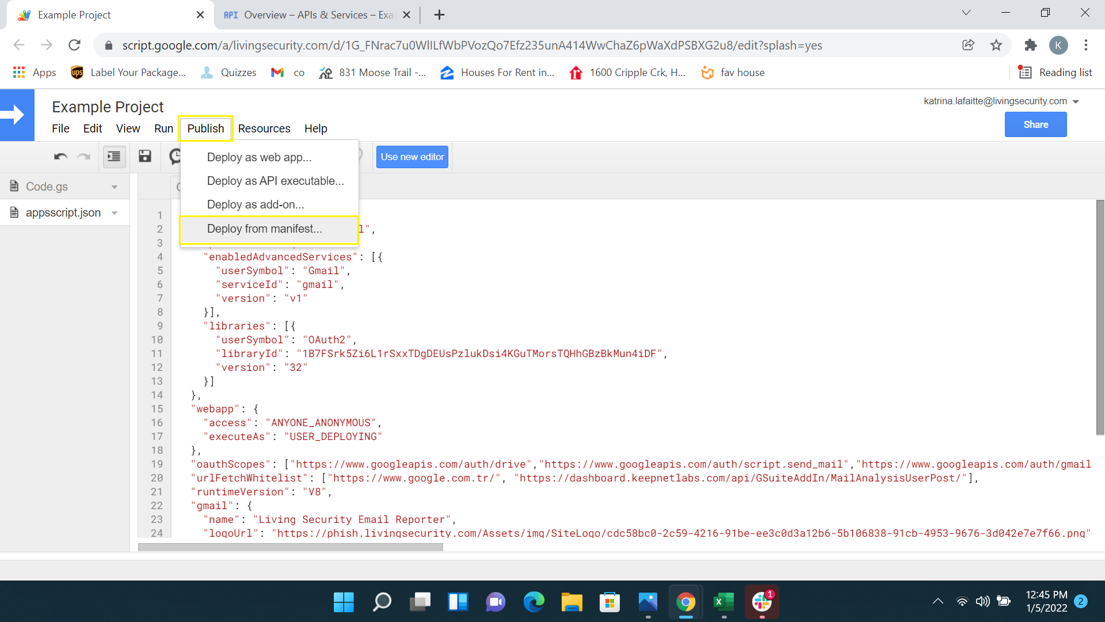Image resolution: width=1105 pixels, height=622 pixels.
Task: Click the save floppy disk icon
Action: tap(144, 156)
